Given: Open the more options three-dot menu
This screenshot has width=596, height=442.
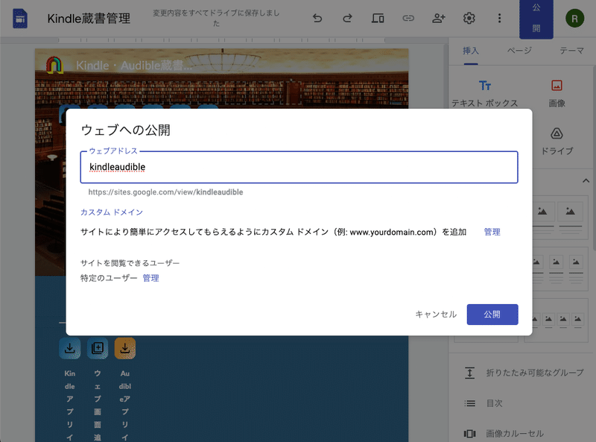Looking at the screenshot, I should coord(499,18).
